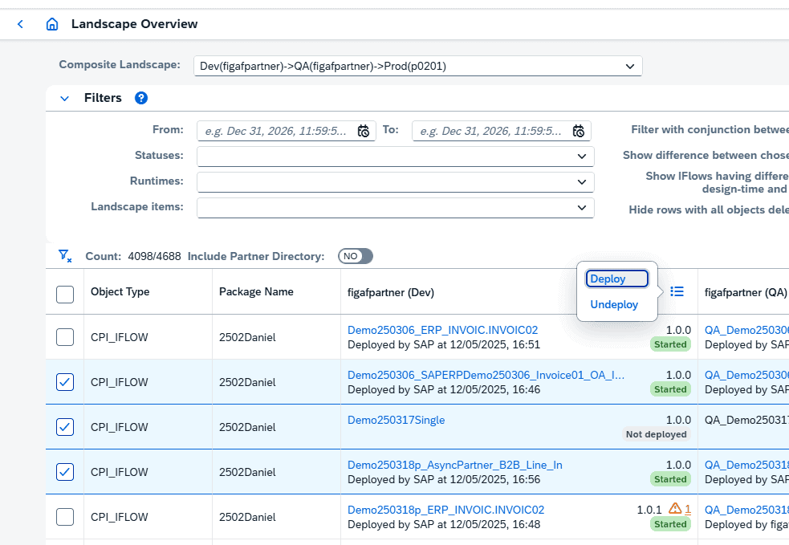Open the Demo250306_ERP_INVOIC.INVOIC02 link

[x=442, y=330]
